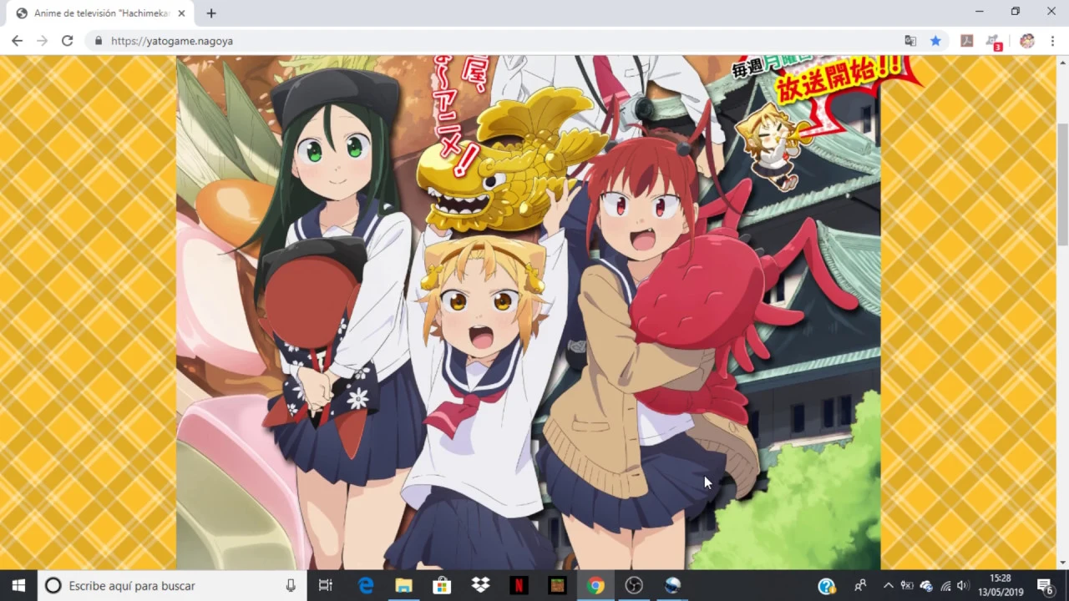Reload the current page
Viewport: 1069px width, 601px height.
tap(67, 40)
